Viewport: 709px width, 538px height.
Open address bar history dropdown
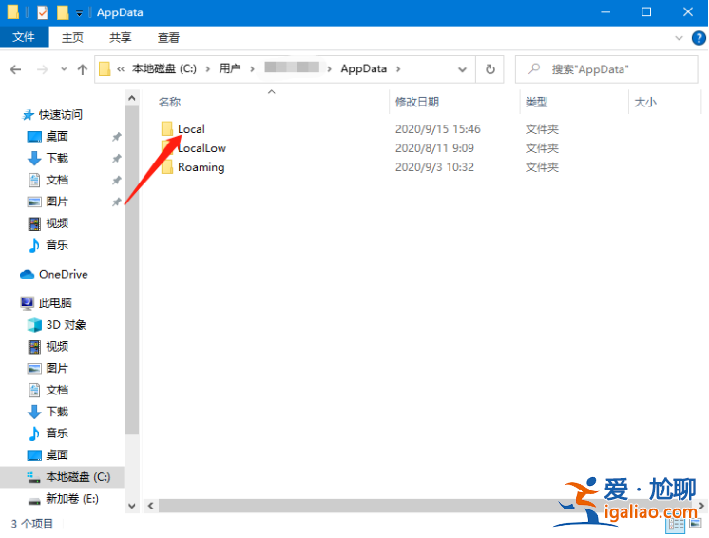pyautogui.click(x=462, y=69)
